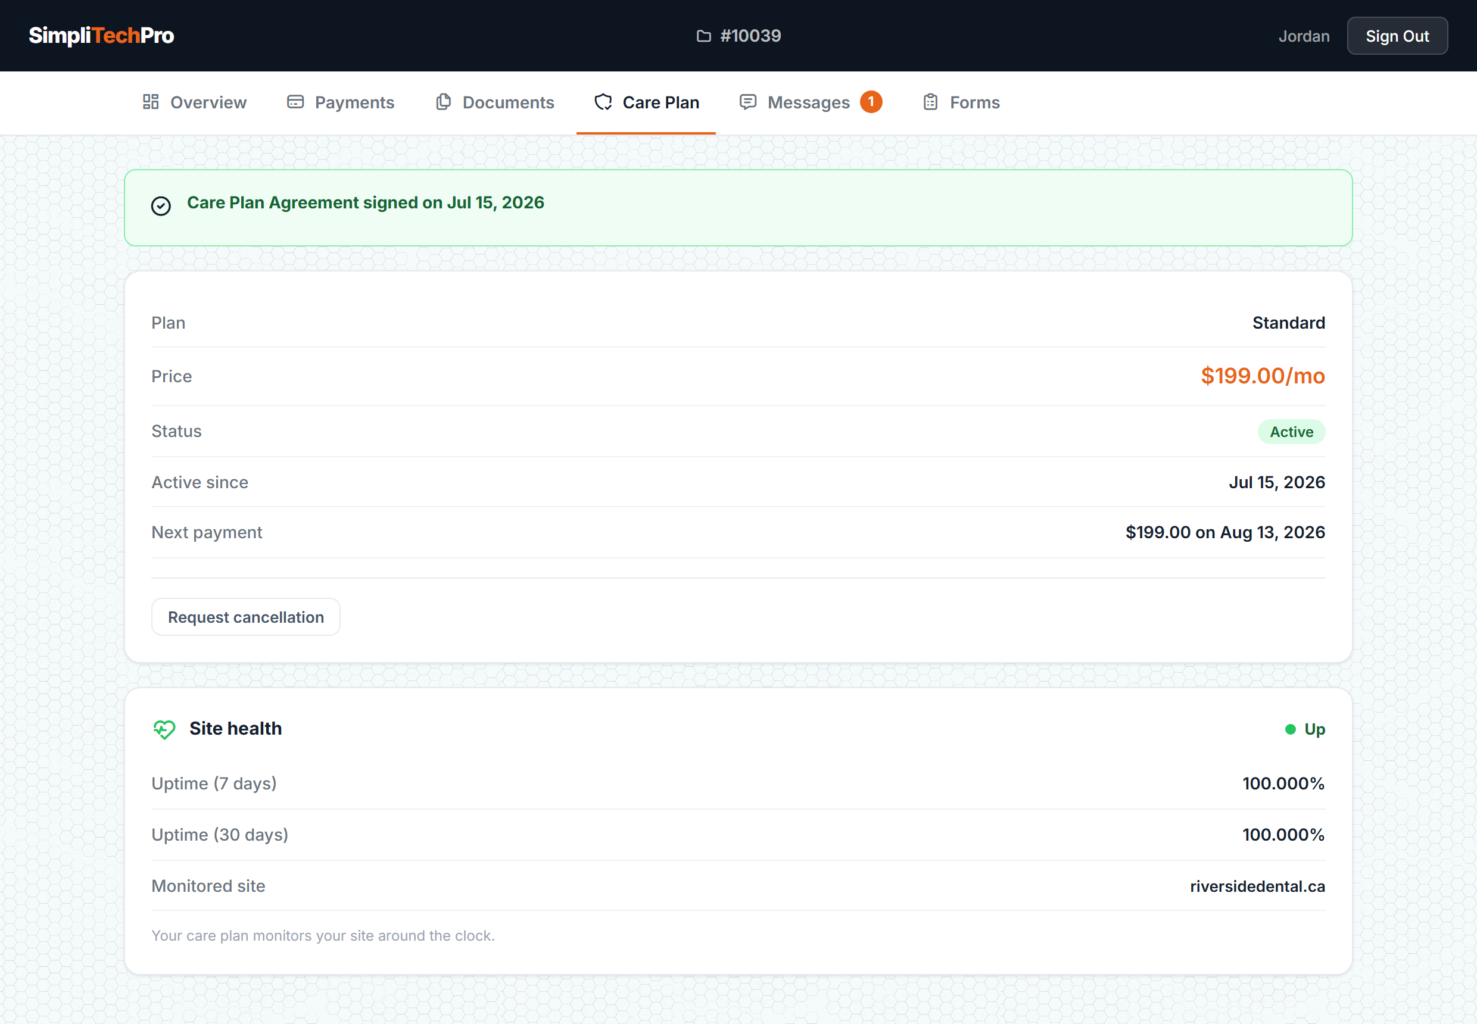Image resolution: width=1477 pixels, height=1024 pixels.
Task: Click the Overview grid icon
Action: [x=151, y=102]
